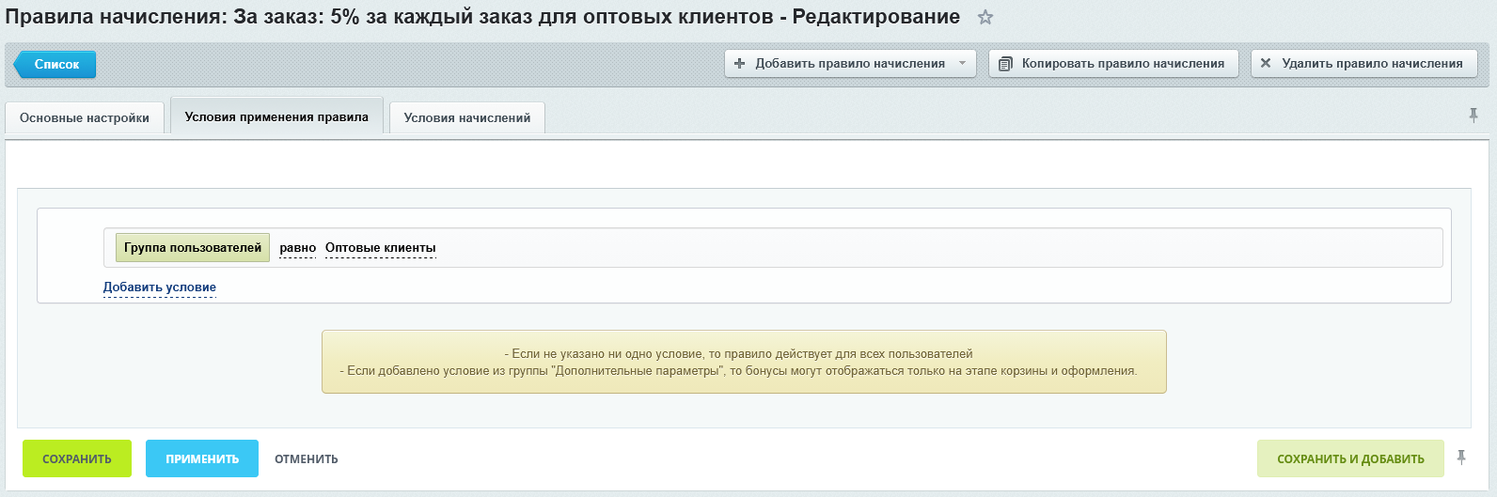The image size is (1497, 497).
Task: Pin the tab bar using top pin icon
Action: pos(1473,116)
